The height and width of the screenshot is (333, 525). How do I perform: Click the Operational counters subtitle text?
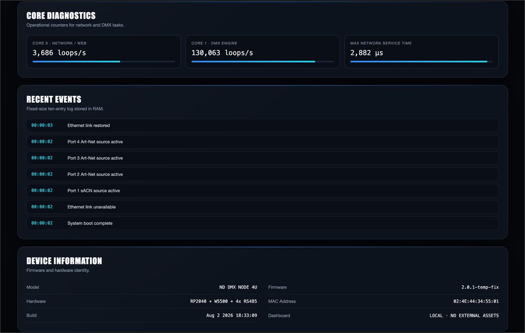point(75,25)
